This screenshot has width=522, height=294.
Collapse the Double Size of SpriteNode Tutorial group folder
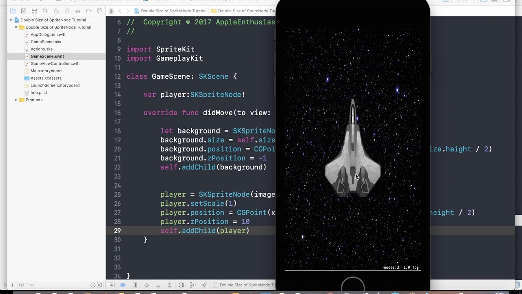click(16, 27)
